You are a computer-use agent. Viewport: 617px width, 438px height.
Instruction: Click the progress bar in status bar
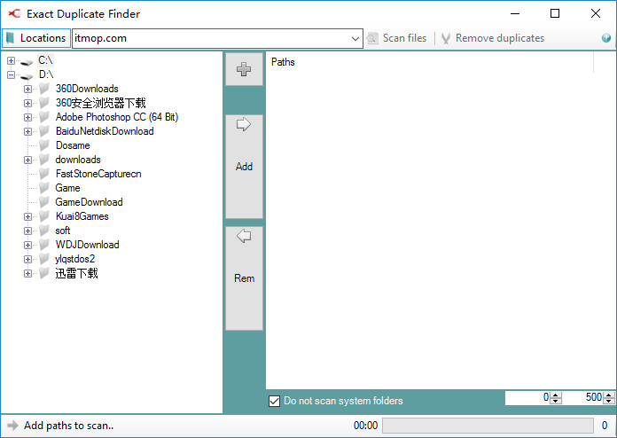pos(488,426)
